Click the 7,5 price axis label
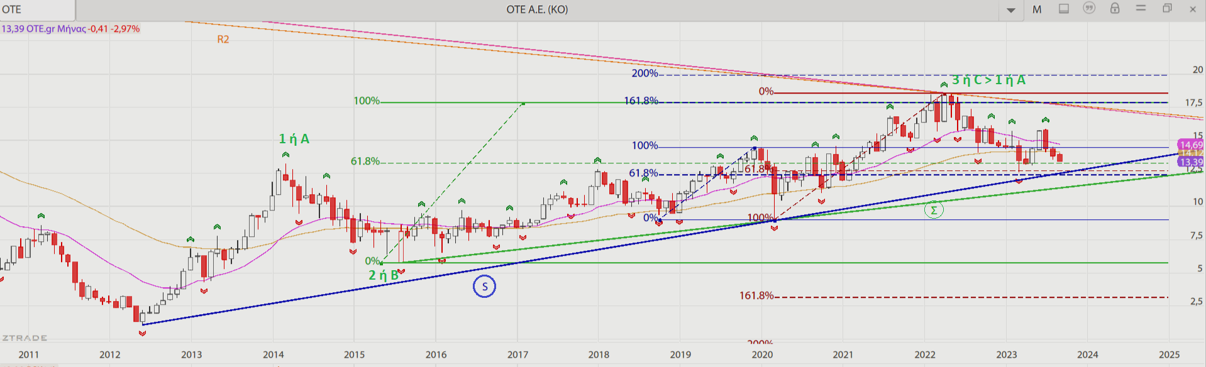Image resolution: width=1206 pixels, height=367 pixels. tap(1197, 236)
